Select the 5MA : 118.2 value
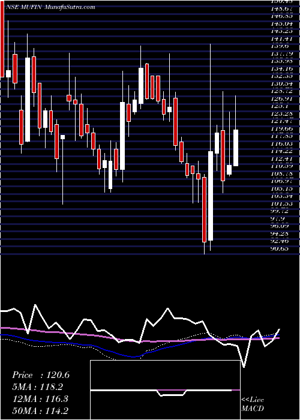Viewport: 300px width, 420px height. coord(37,387)
